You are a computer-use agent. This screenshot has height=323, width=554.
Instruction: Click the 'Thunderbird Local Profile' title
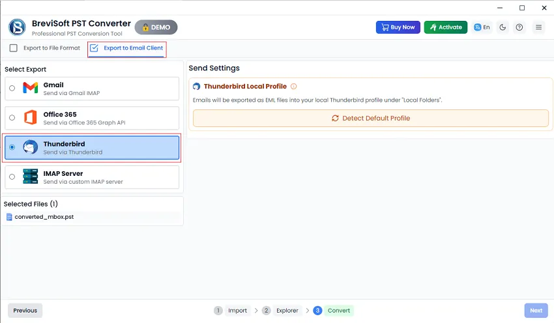[245, 86]
